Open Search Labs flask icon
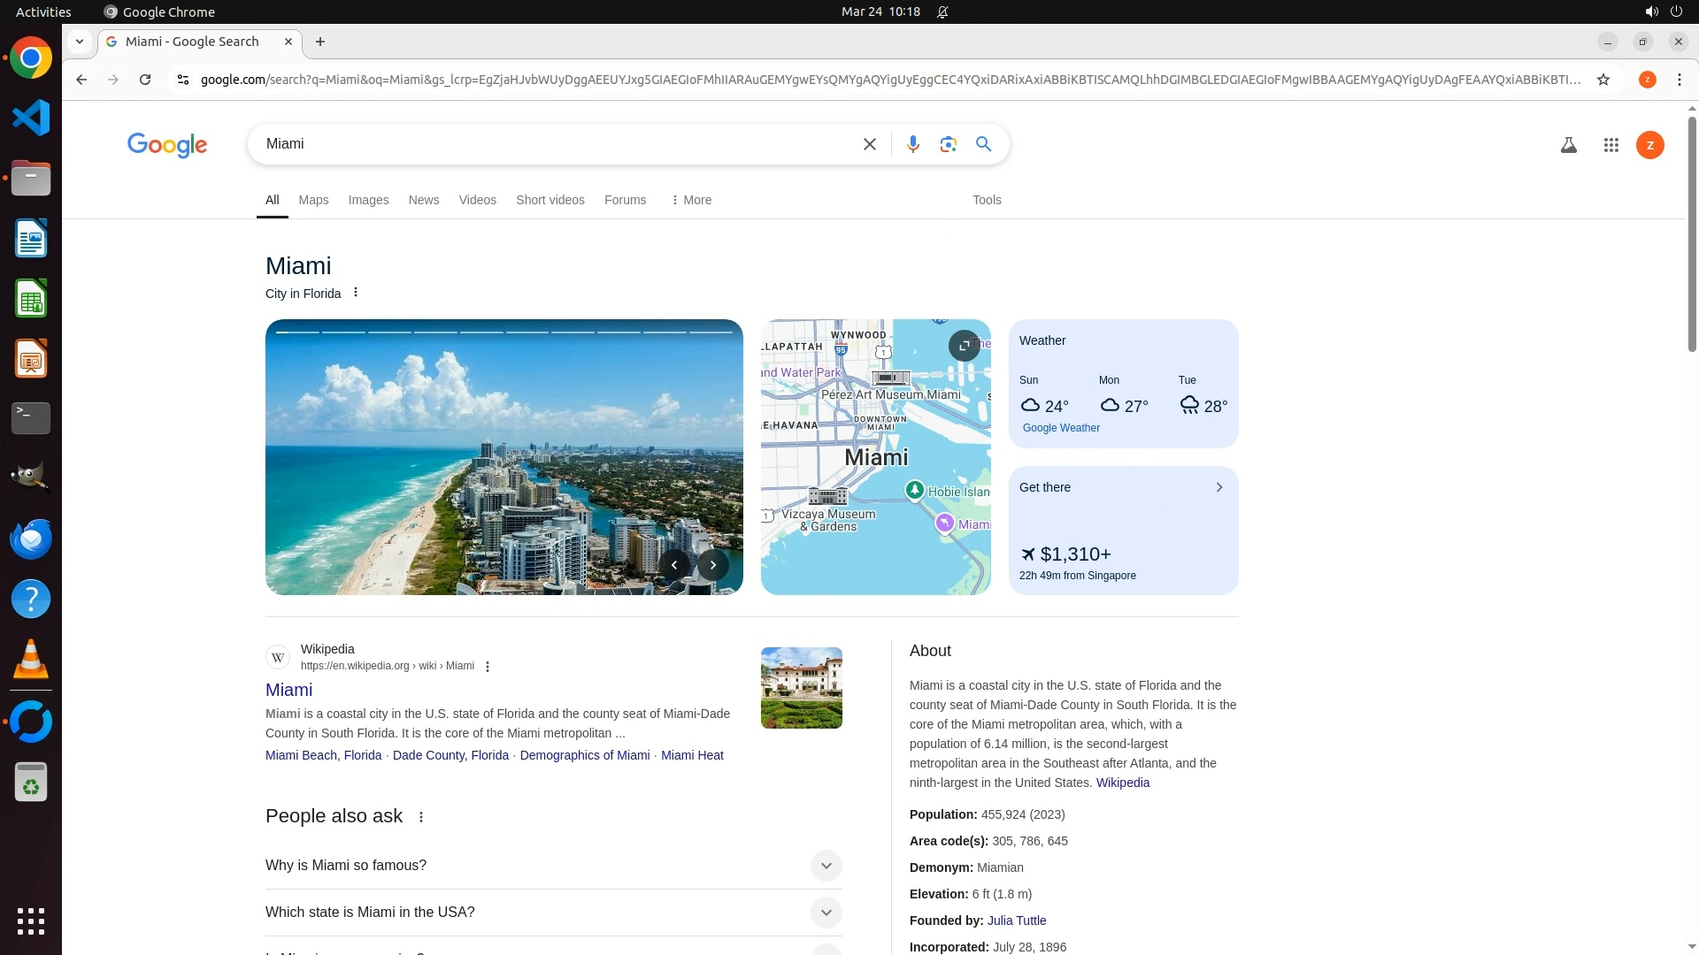This screenshot has height=955, width=1699. coord(1568,145)
